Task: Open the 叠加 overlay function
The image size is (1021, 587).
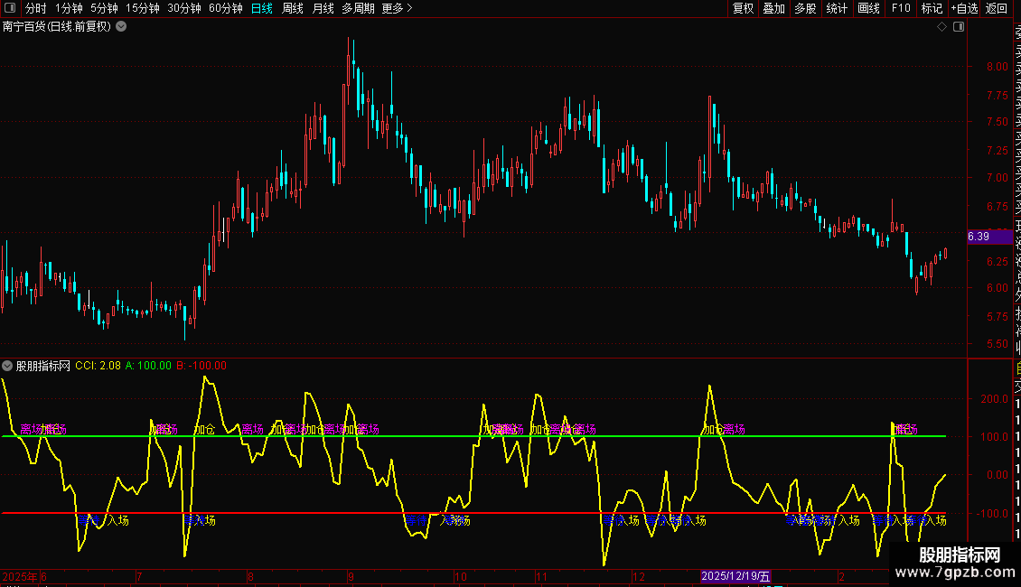Action: 773,8
